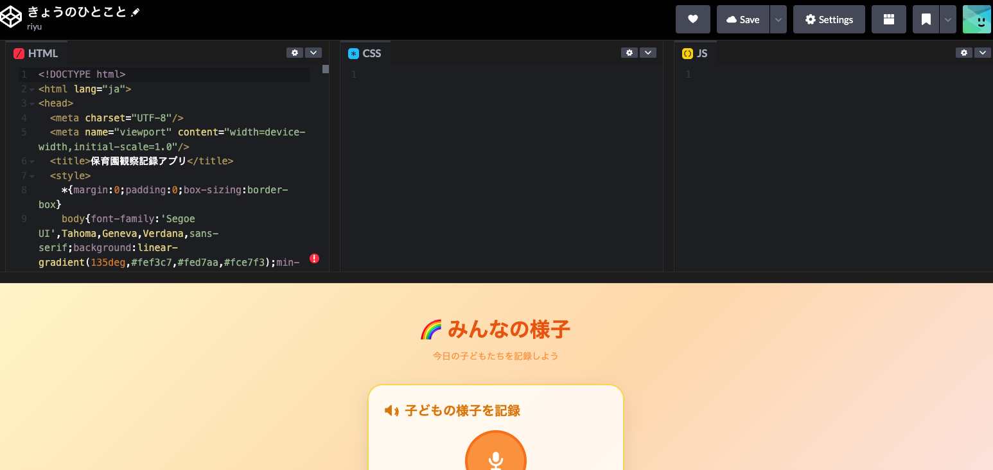This screenshot has width=993, height=470.
Task: Click the DOCTYPE line in HTML editor
Action: coord(82,74)
